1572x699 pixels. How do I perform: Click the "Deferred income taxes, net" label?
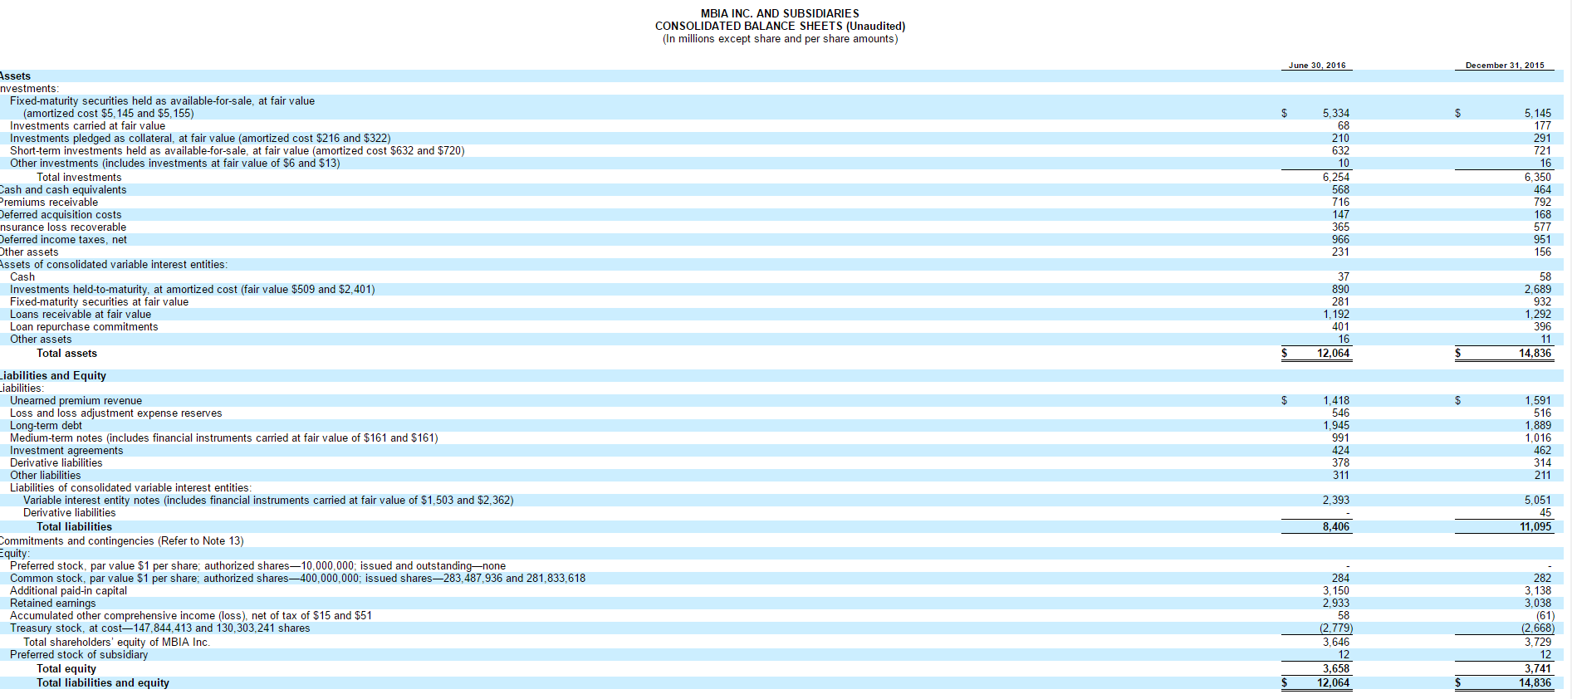[63, 239]
